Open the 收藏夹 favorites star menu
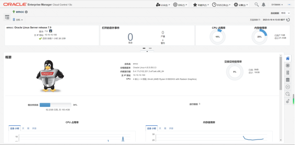This screenshot has width=295, height=145. pos(201,5)
